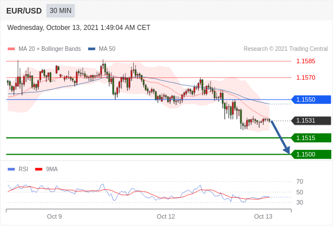Image resolution: width=333 pixels, height=226 pixels.
Task: Toggle the 9MA legend entry
Action: point(46,169)
